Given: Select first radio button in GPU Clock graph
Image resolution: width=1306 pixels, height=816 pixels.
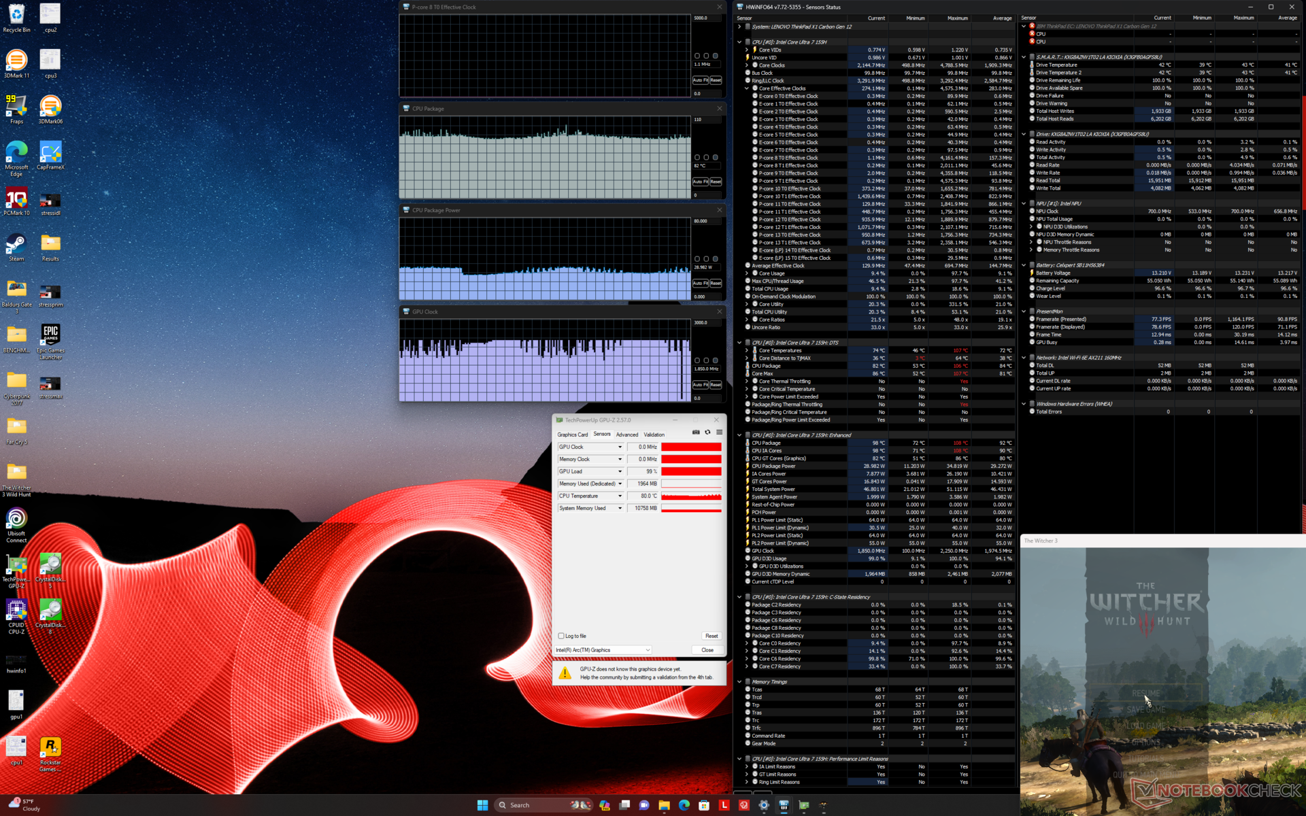Looking at the screenshot, I should click(697, 360).
